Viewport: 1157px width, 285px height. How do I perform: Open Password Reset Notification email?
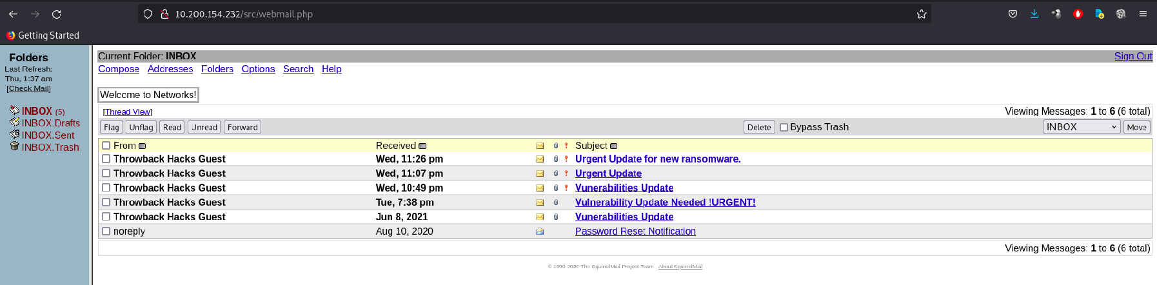pyautogui.click(x=635, y=231)
